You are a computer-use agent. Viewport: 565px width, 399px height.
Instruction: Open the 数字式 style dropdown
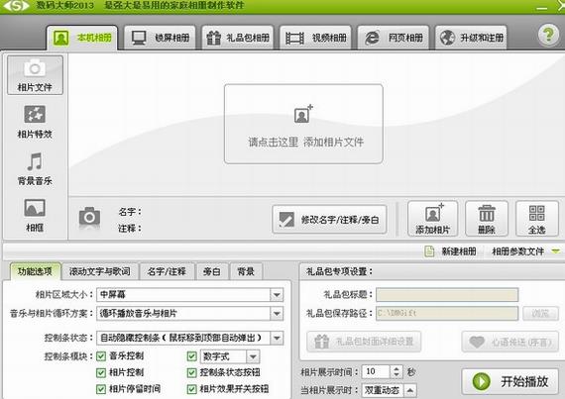pos(230,356)
